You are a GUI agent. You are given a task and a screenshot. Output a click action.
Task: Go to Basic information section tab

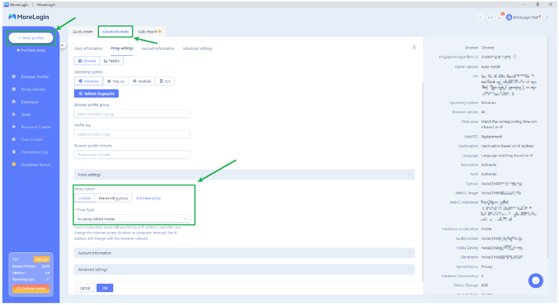click(x=88, y=49)
